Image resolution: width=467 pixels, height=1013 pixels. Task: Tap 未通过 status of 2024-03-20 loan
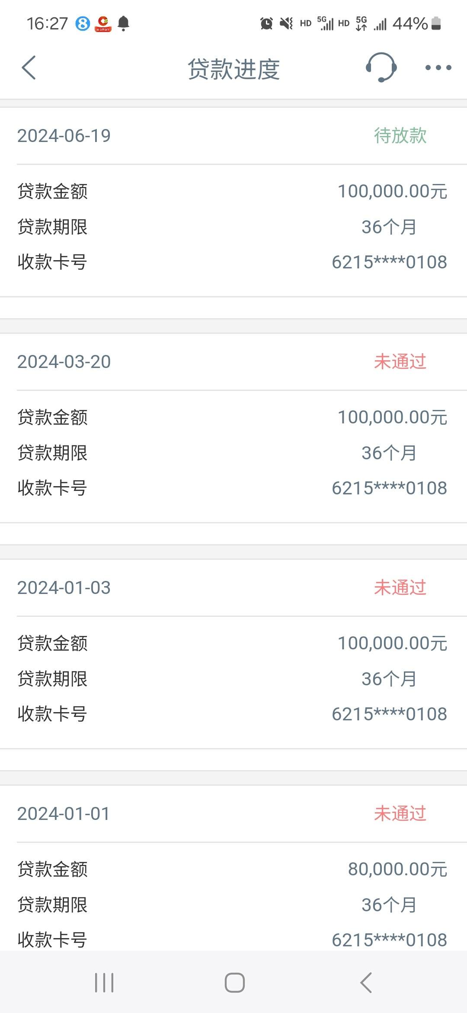[x=400, y=361]
